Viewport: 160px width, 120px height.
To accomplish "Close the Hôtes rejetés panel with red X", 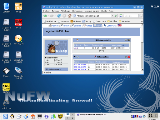I will [x=129, y=57].
